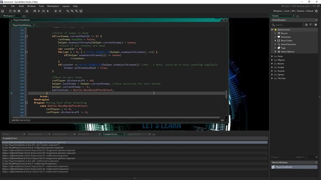Click the Save Project toolbar icon
The height and width of the screenshot is (180, 321).
coord(19,11)
